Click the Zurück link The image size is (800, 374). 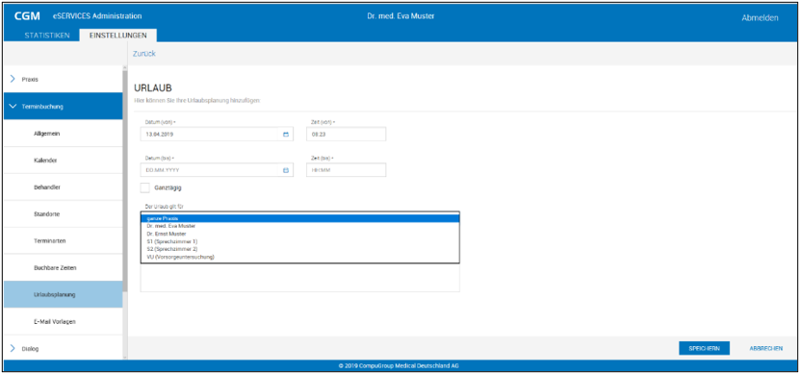pyautogui.click(x=143, y=54)
